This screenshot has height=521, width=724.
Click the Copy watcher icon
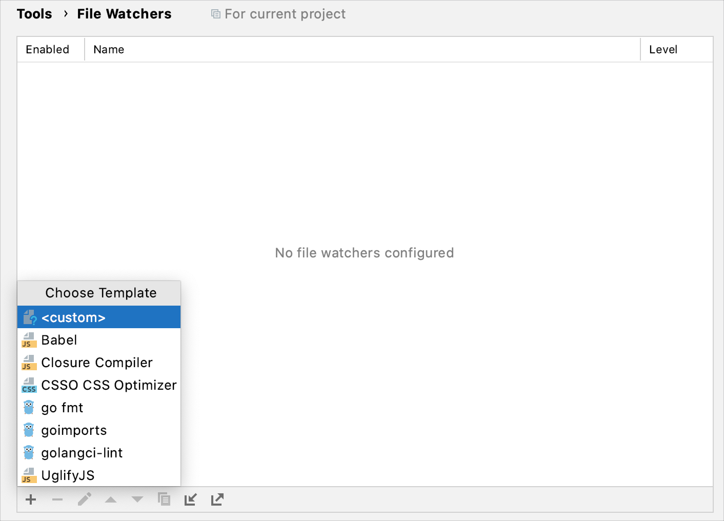pyautogui.click(x=164, y=499)
